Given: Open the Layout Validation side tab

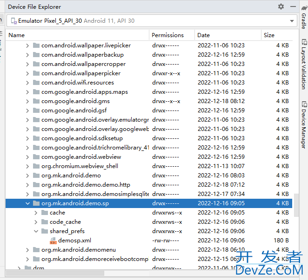Looking at the screenshot, I should point(304,64).
